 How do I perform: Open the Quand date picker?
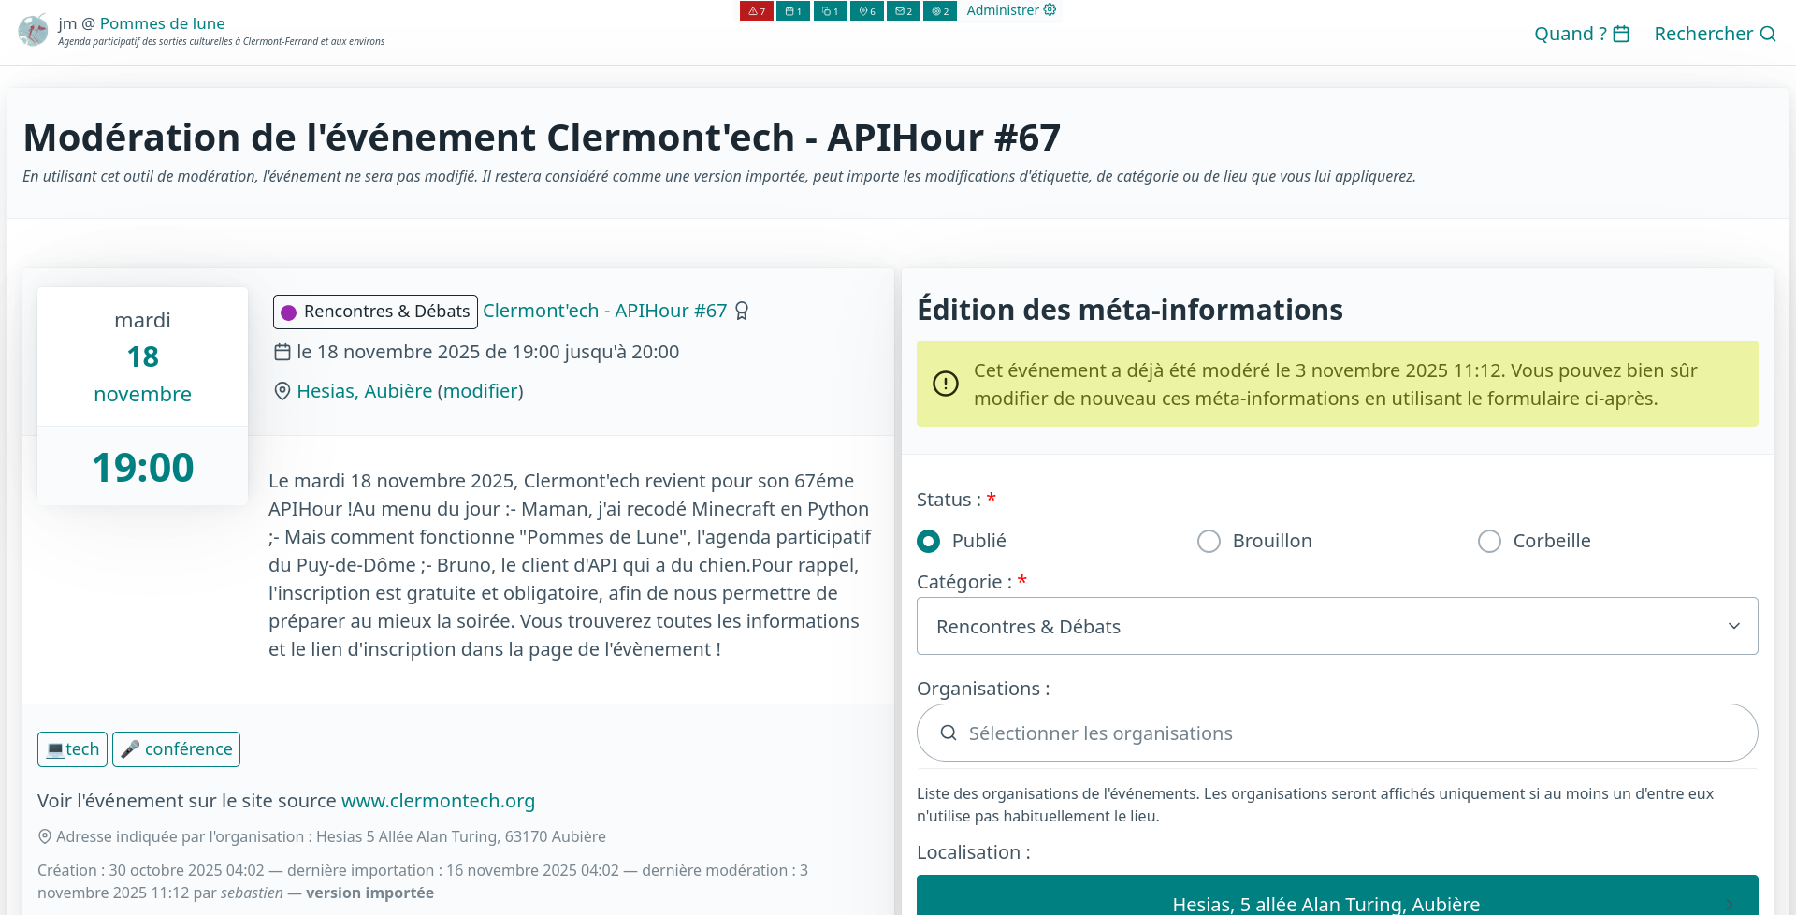(1581, 34)
